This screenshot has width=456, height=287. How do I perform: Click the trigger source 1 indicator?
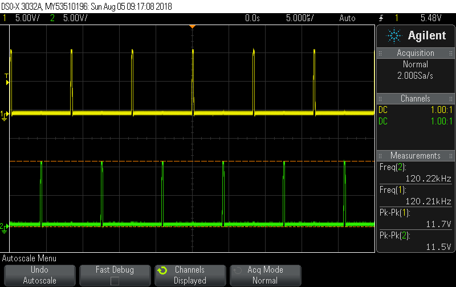click(x=396, y=18)
